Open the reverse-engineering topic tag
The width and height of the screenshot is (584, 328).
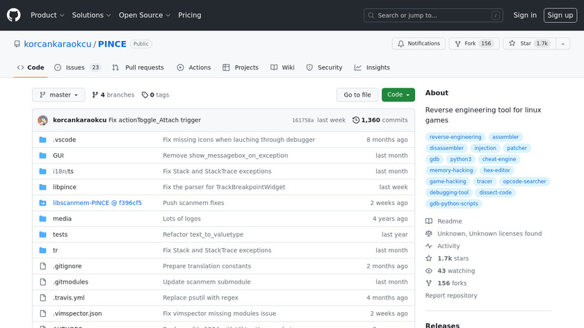(455, 137)
